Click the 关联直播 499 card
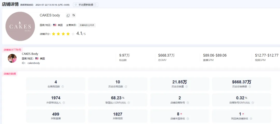Screen dimensions: 280x124 (56, 116)
